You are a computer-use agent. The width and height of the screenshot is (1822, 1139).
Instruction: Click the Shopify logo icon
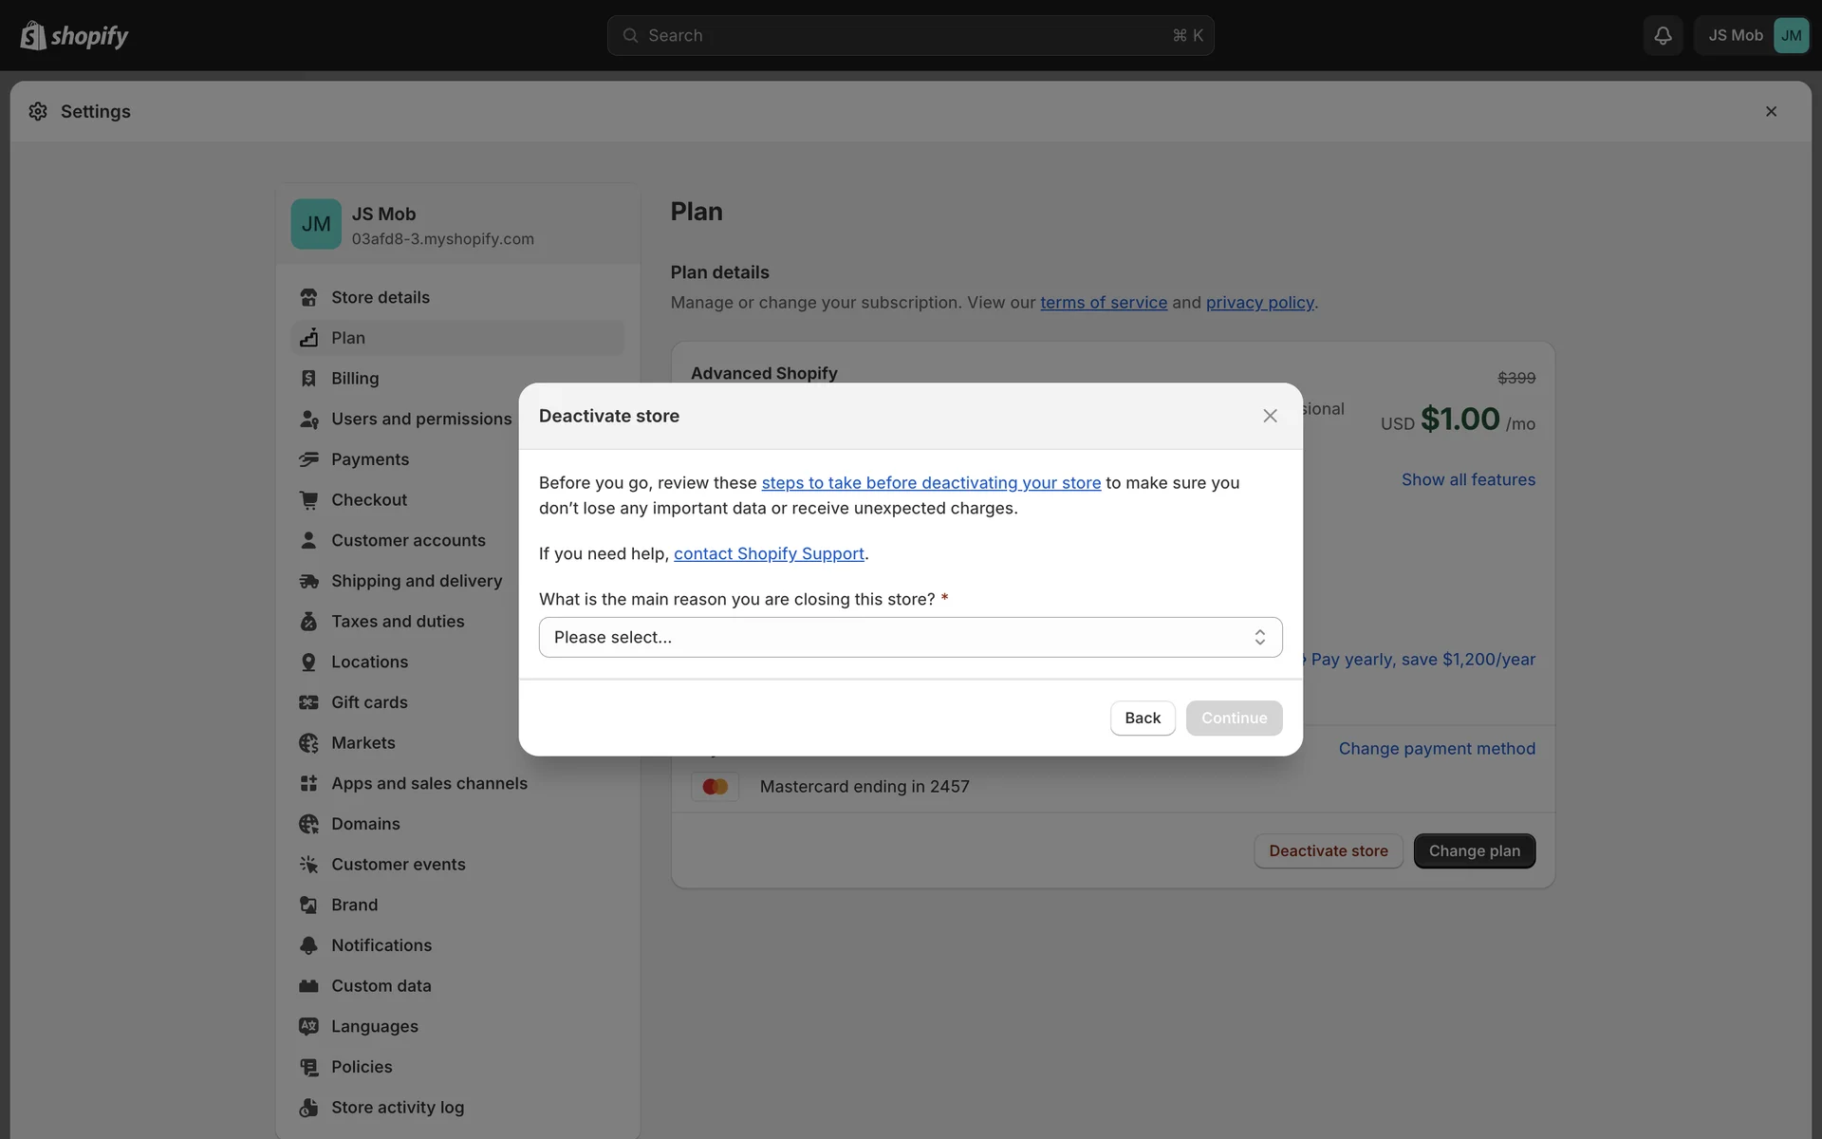(33, 35)
